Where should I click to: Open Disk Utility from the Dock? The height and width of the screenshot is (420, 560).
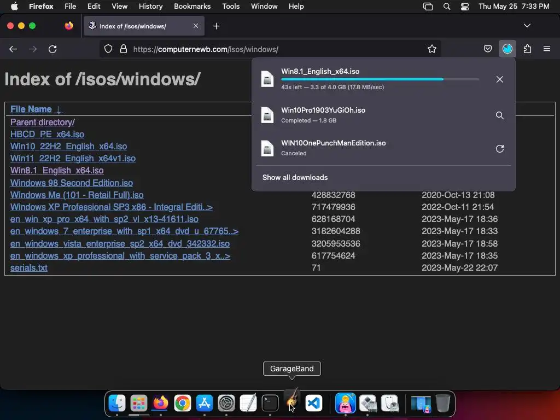389,403
